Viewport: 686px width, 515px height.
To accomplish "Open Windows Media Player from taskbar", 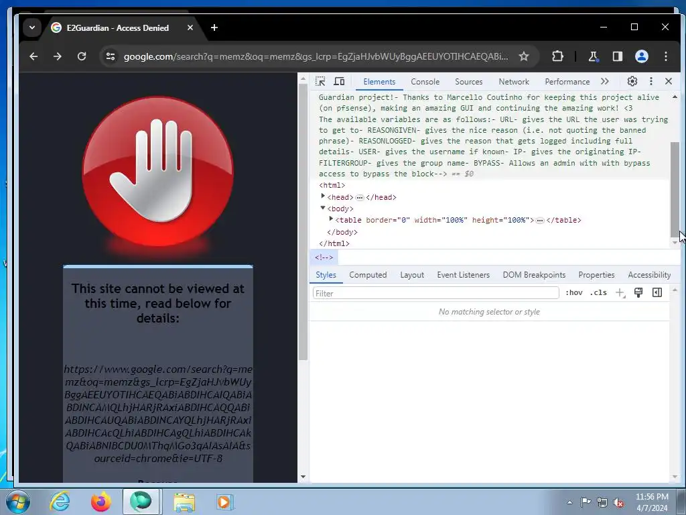I will [225, 502].
